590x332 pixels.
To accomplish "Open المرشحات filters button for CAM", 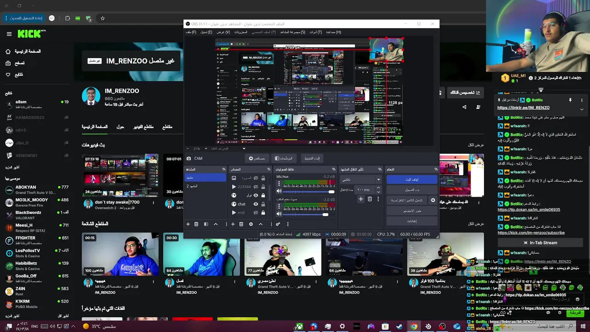I will point(283,158).
